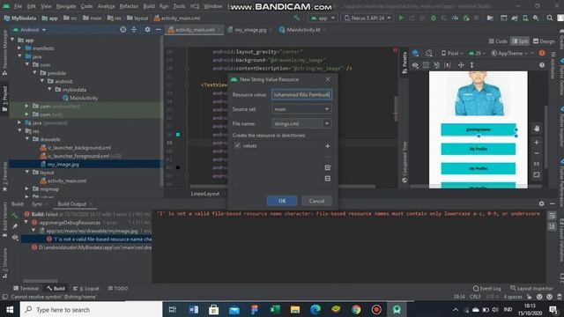
Task: Open Microsoft Word from the taskbar
Action: pyautogui.click(x=194, y=309)
